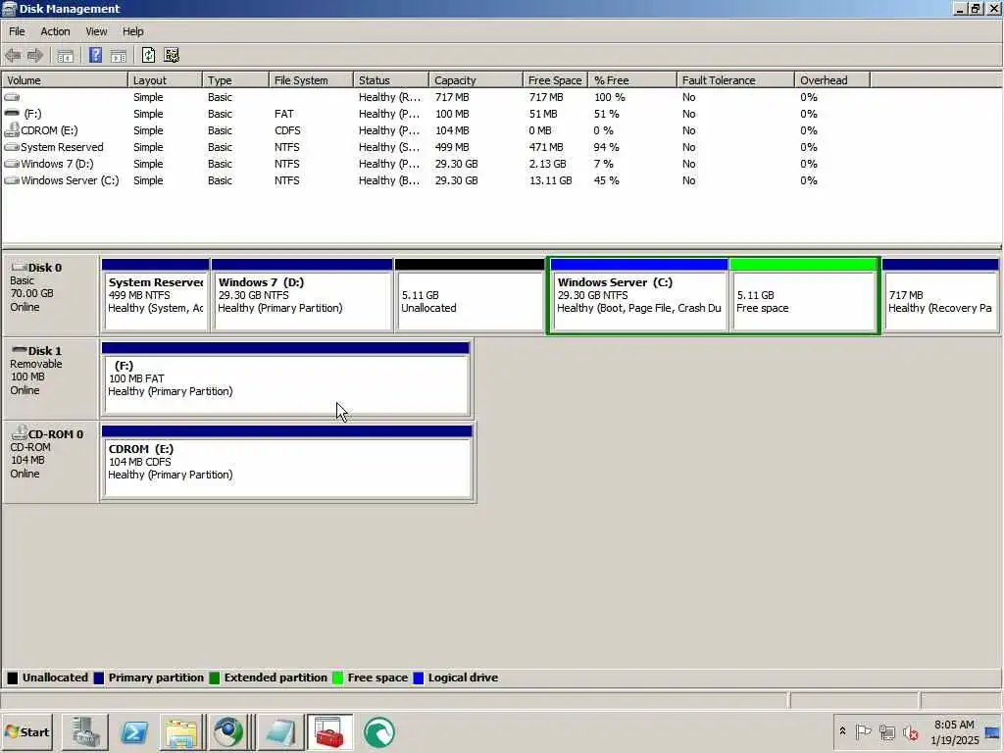Click the Disk Management title bar icon
This screenshot has height=753, width=1004.
coord(9,8)
